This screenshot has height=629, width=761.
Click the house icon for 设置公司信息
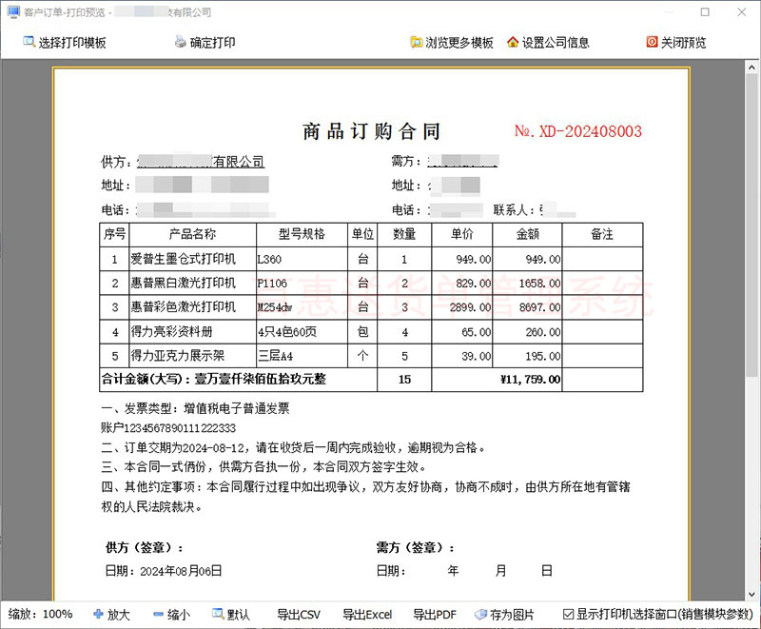coord(513,42)
